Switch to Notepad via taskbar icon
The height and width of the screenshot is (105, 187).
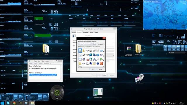pos(26,103)
